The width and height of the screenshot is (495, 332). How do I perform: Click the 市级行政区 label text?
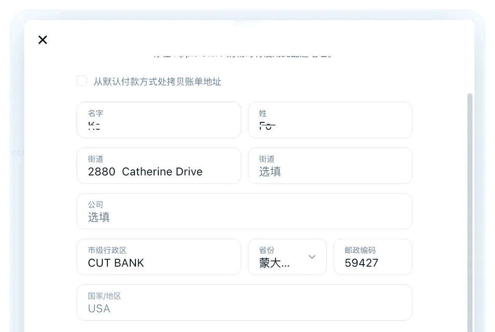107,250
